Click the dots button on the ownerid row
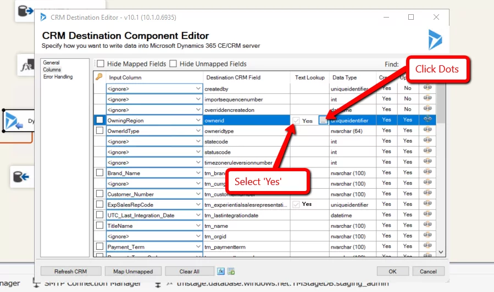Viewport: 494px width, 292px height. (x=323, y=121)
